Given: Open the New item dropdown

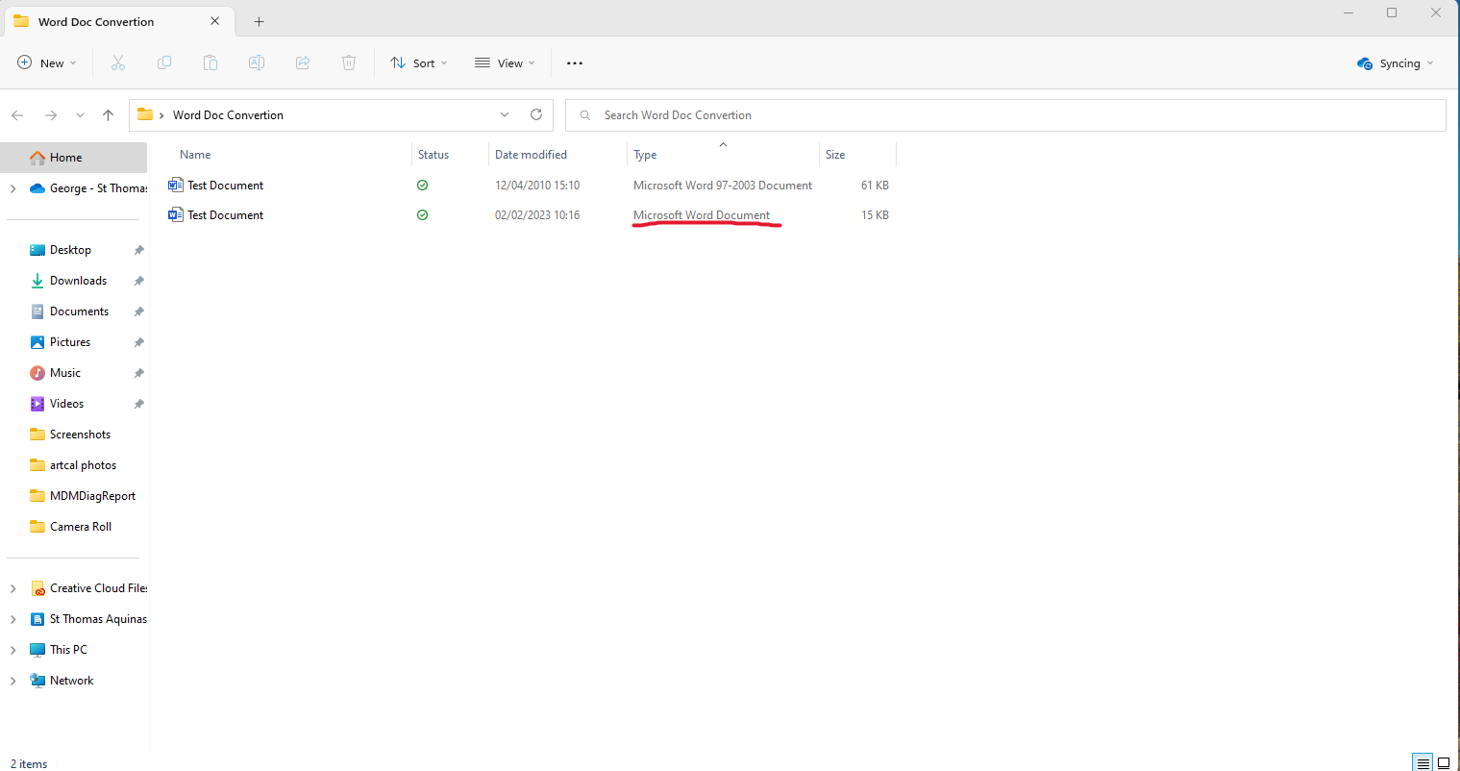Looking at the screenshot, I should point(47,63).
